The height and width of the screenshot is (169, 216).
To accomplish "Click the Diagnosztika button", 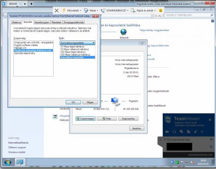I will click(128, 119).
